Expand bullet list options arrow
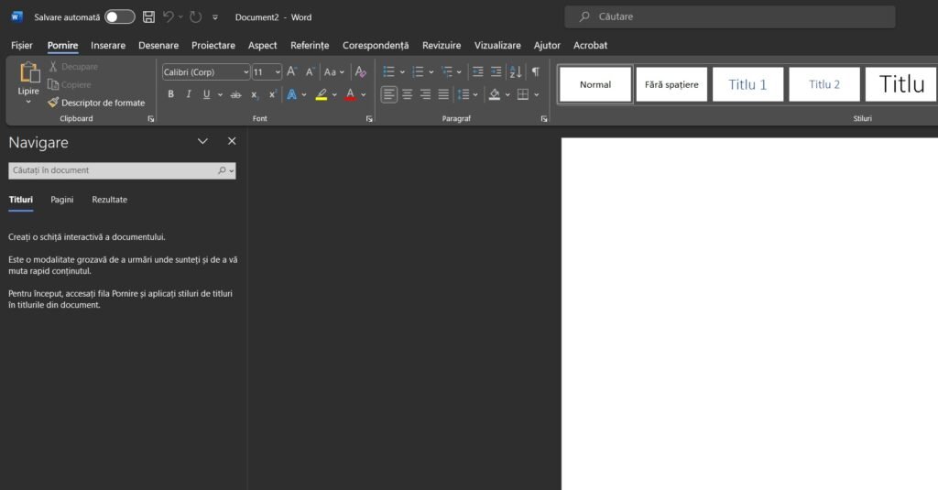 tap(402, 71)
